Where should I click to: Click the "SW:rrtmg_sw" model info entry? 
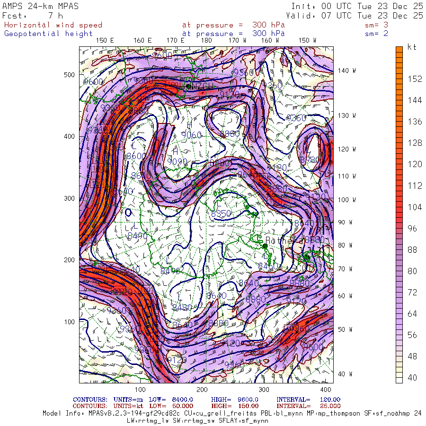pyautogui.click(x=194, y=421)
